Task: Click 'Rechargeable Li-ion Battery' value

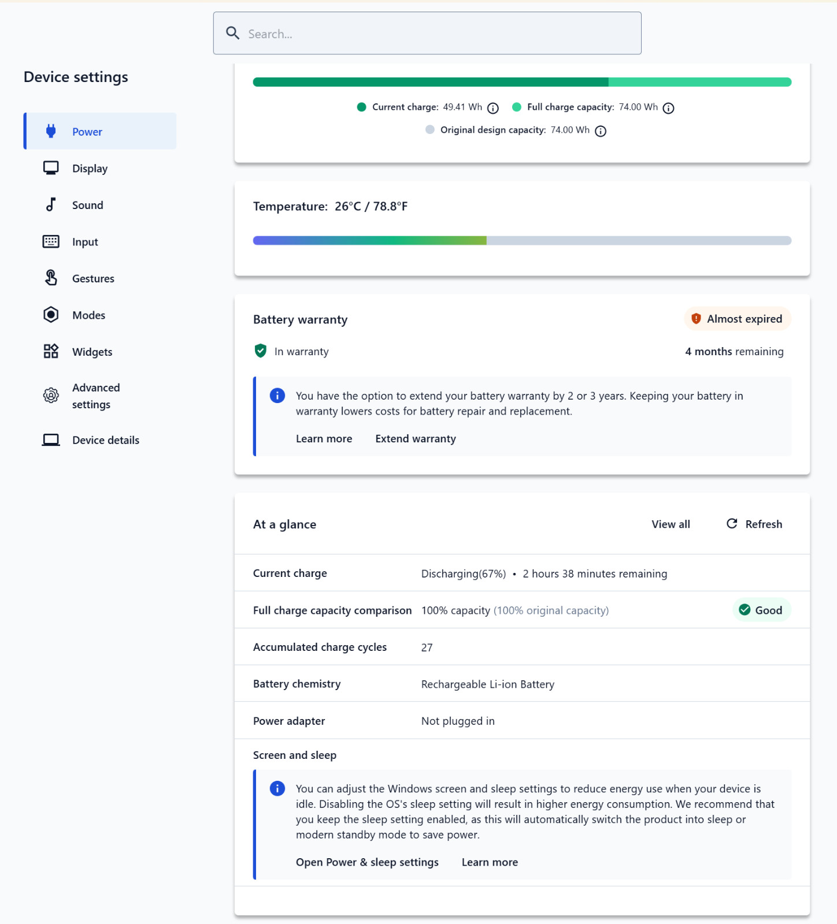Action: [488, 684]
